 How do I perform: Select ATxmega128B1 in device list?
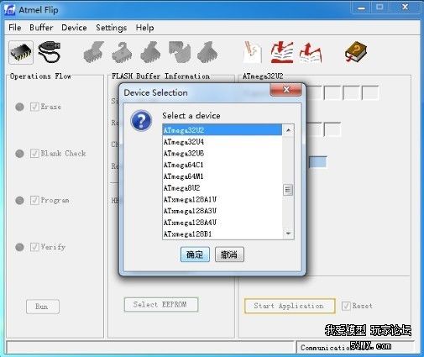[x=222, y=234]
